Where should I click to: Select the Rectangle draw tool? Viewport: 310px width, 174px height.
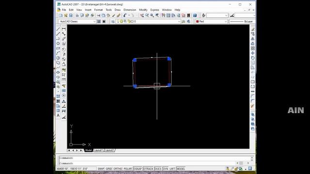tap(58, 48)
